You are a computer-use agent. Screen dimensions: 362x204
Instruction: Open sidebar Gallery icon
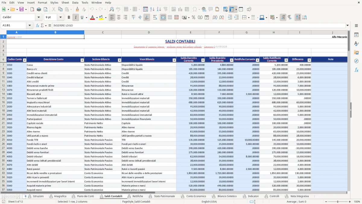[356, 52]
